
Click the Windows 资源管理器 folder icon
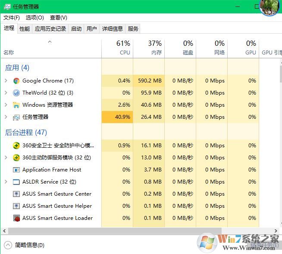click(16, 105)
